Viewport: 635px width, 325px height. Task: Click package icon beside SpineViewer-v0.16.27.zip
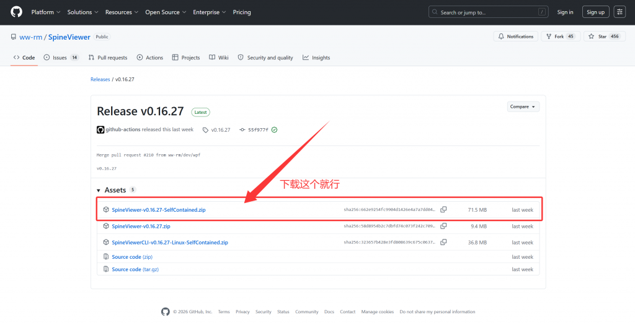tap(106, 226)
